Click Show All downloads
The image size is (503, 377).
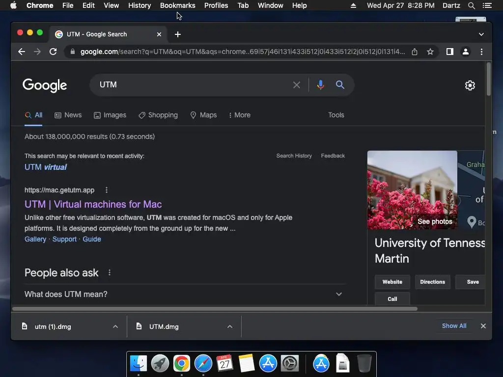pos(454,326)
